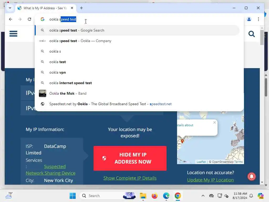Choose the 'ookla vpn' suggestion
This screenshot has width=269, height=202.
(x=137, y=72)
